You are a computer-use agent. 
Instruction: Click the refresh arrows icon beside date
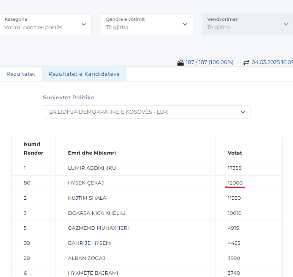tap(246, 63)
